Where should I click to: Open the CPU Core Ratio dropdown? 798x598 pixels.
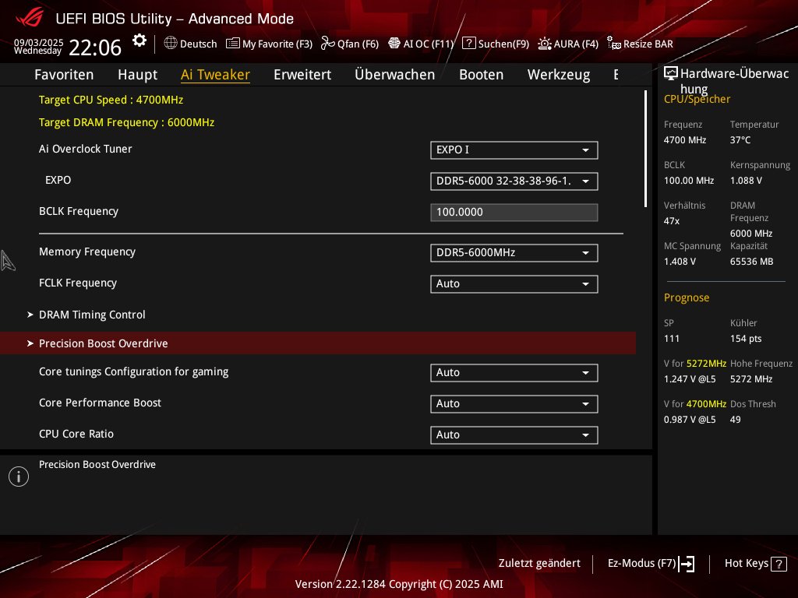click(x=514, y=434)
